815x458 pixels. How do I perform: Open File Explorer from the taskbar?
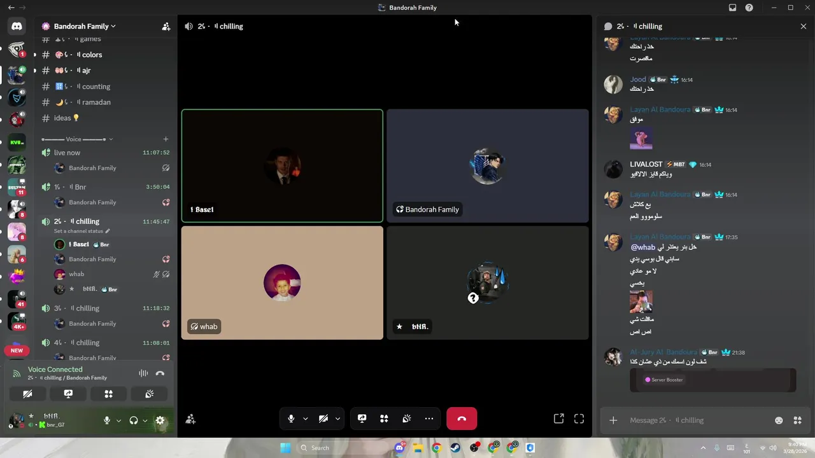click(418, 448)
